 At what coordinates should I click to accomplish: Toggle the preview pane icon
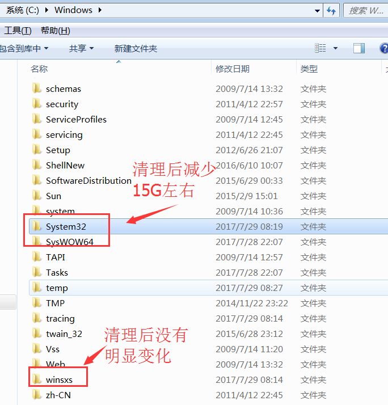pyautogui.click(x=359, y=48)
